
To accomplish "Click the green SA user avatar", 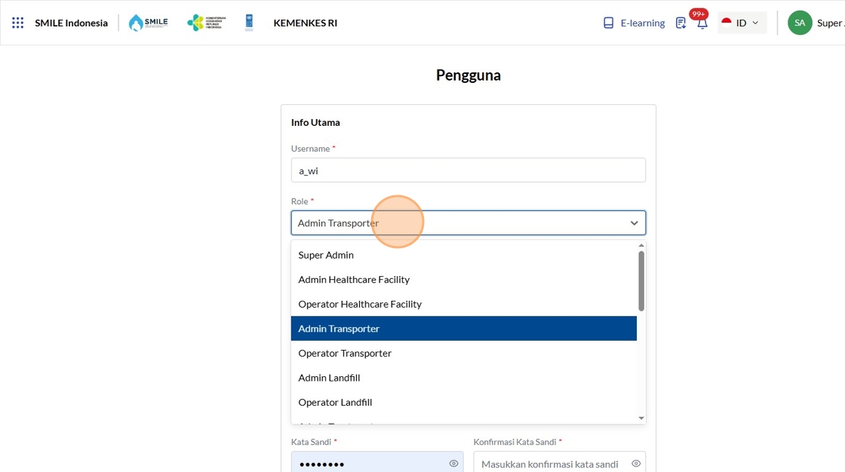I will 800,23.
